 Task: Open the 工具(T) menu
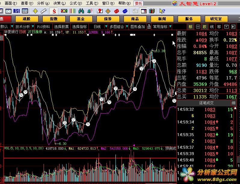(92, 3)
